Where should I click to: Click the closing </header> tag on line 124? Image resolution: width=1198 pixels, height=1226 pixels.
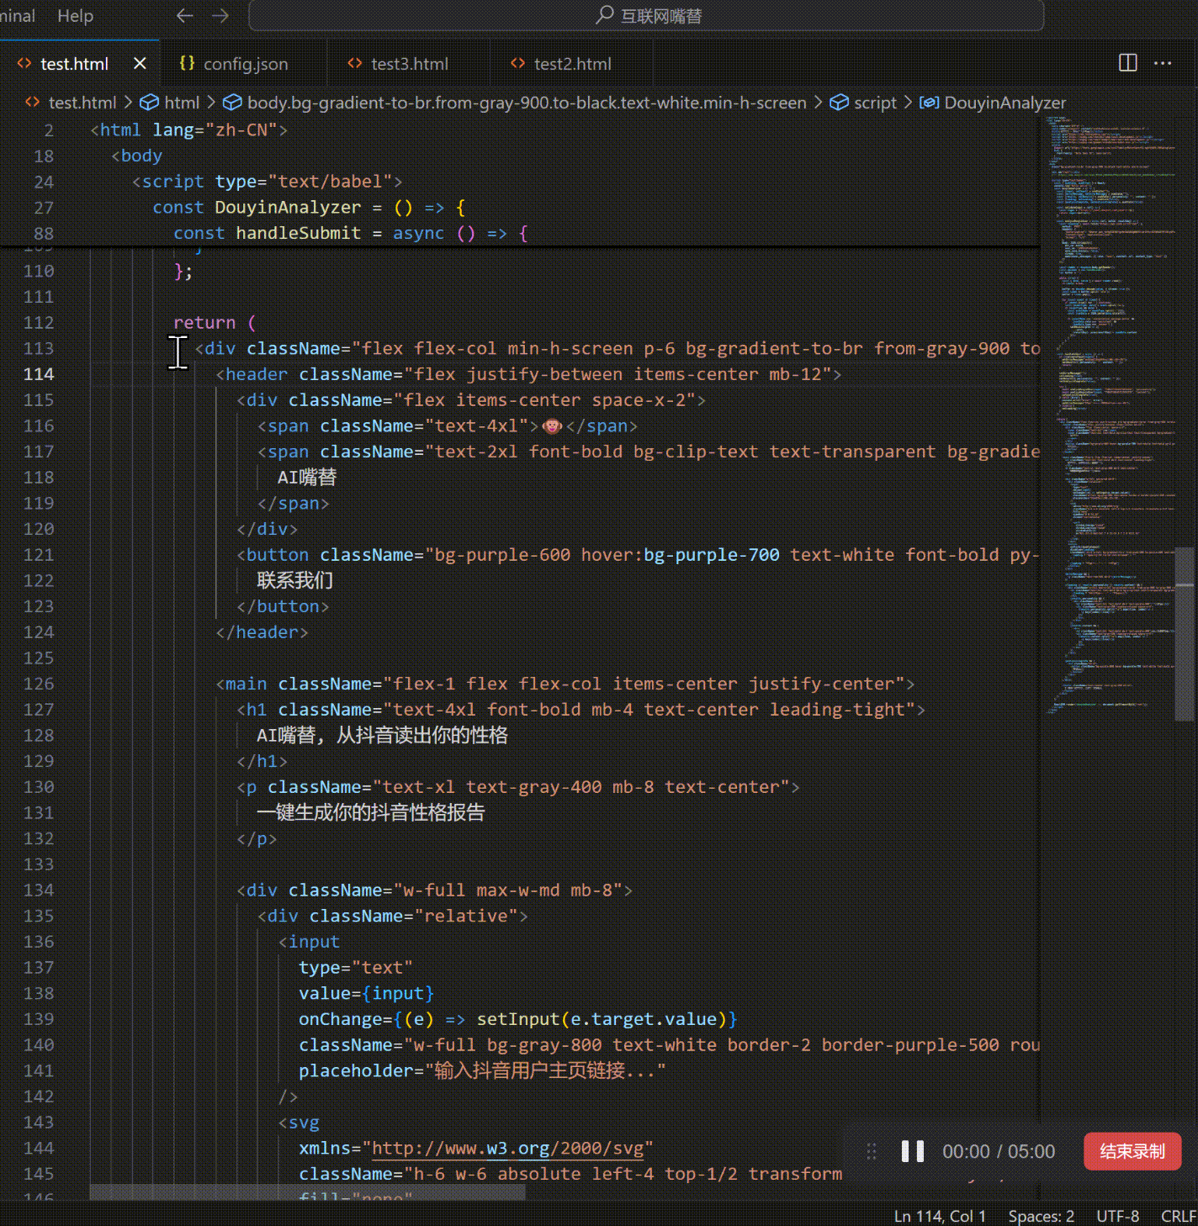(x=262, y=632)
